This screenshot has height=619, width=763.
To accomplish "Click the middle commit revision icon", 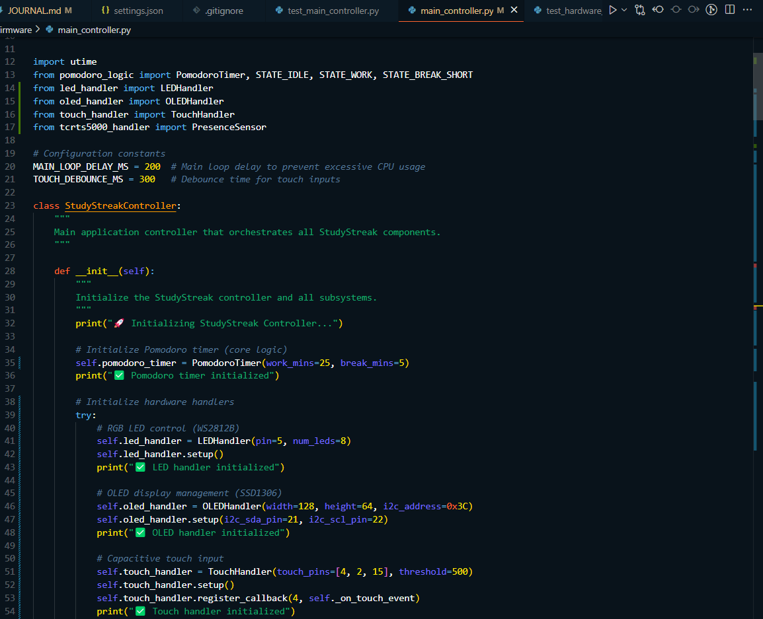I will click(x=676, y=10).
